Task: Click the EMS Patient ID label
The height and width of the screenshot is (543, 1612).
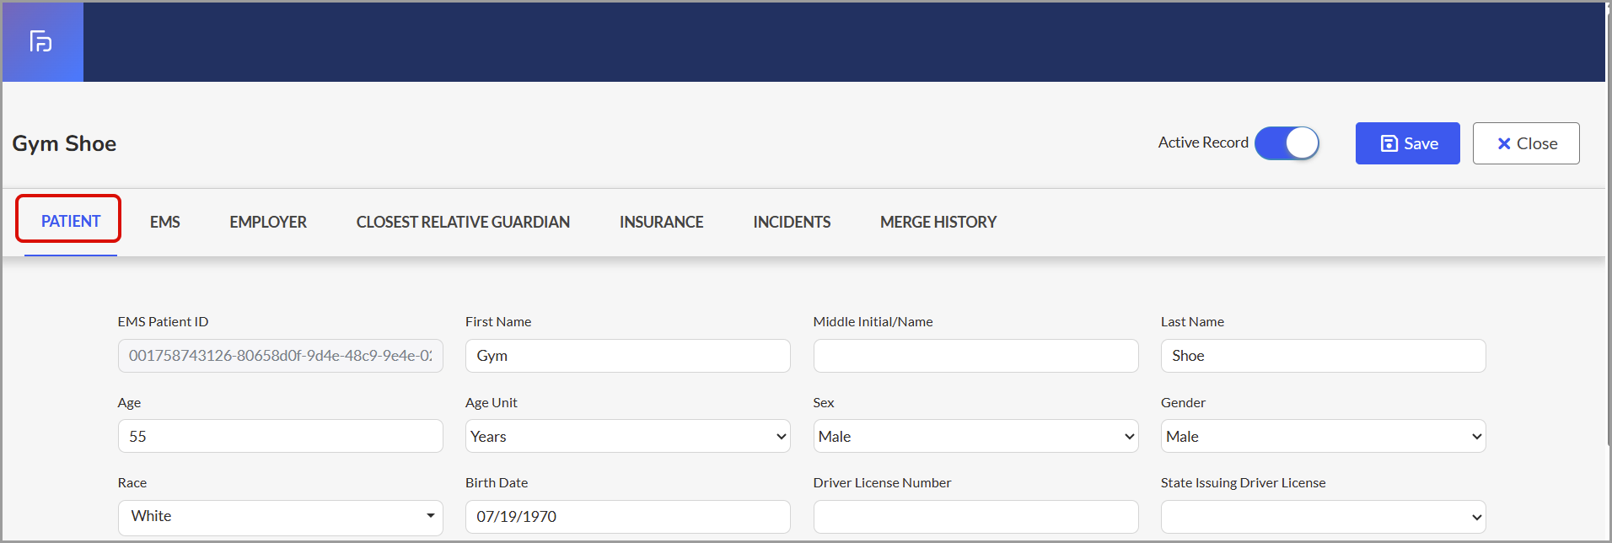Action: click(163, 321)
